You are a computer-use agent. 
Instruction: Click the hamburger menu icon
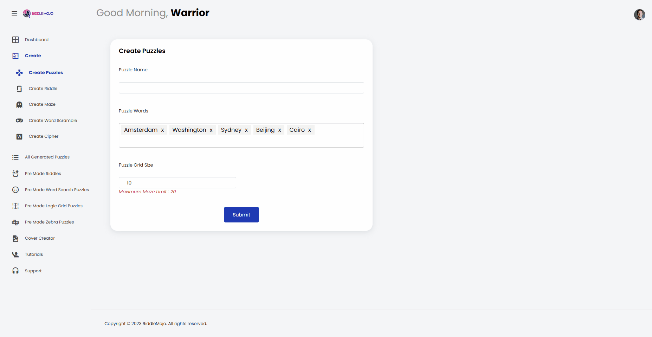(x=14, y=13)
